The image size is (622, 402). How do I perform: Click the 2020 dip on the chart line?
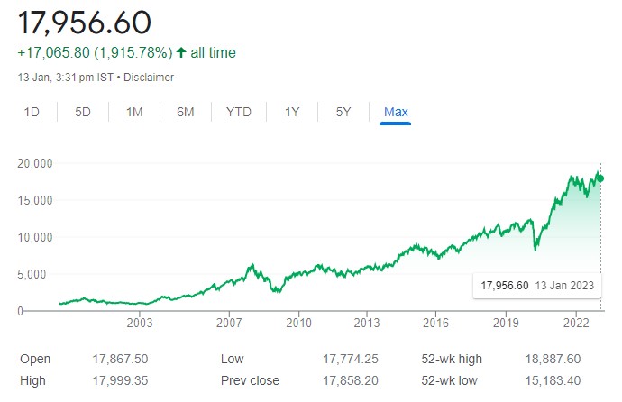tap(535, 248)
